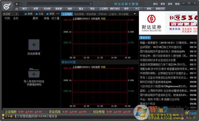This screenshot has width=199, height=121.
Task: Click the home house icon
Action: click(x=17, y=9)
